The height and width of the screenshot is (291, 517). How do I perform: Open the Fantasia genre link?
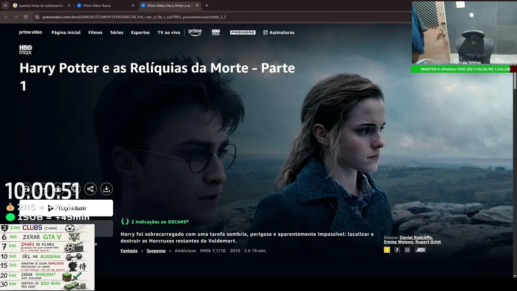(129, 251)
